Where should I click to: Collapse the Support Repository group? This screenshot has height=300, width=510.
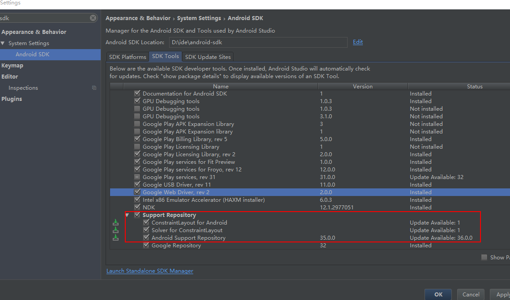pyautogui.click(x=127, y=215)
